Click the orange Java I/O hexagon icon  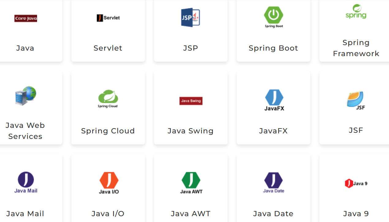[x=109, y=183]
